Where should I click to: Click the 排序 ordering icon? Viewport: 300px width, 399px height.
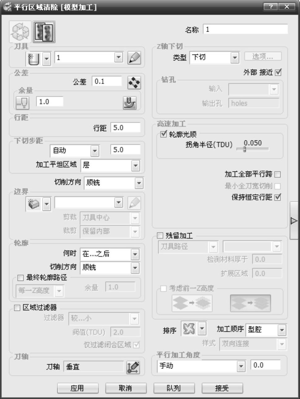point(189,329)
